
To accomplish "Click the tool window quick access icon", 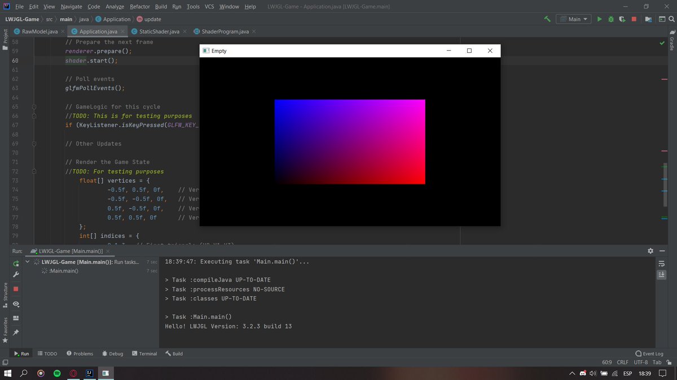I will pos(5,363).
